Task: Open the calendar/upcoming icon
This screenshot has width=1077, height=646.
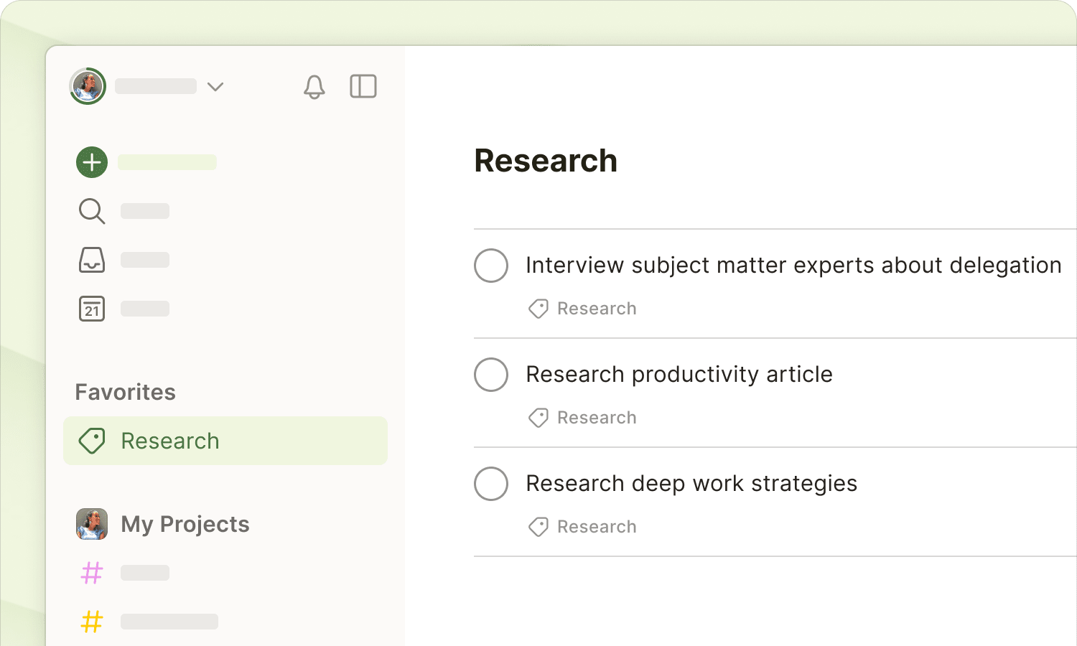Action: coord(91,309)
